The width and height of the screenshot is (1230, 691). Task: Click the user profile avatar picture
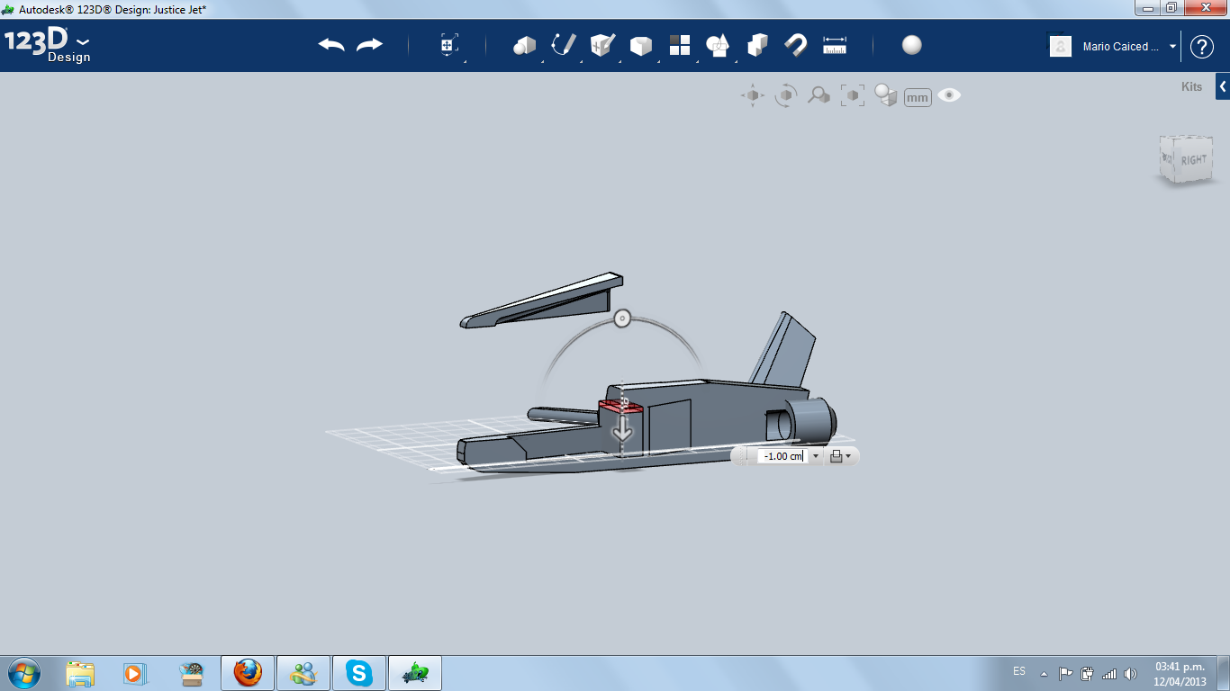coord(1061,46)
